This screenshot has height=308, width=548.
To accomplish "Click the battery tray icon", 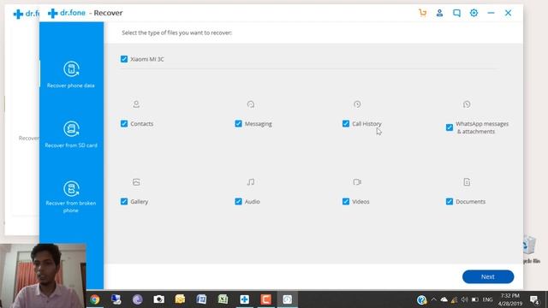I will point(474,299).
